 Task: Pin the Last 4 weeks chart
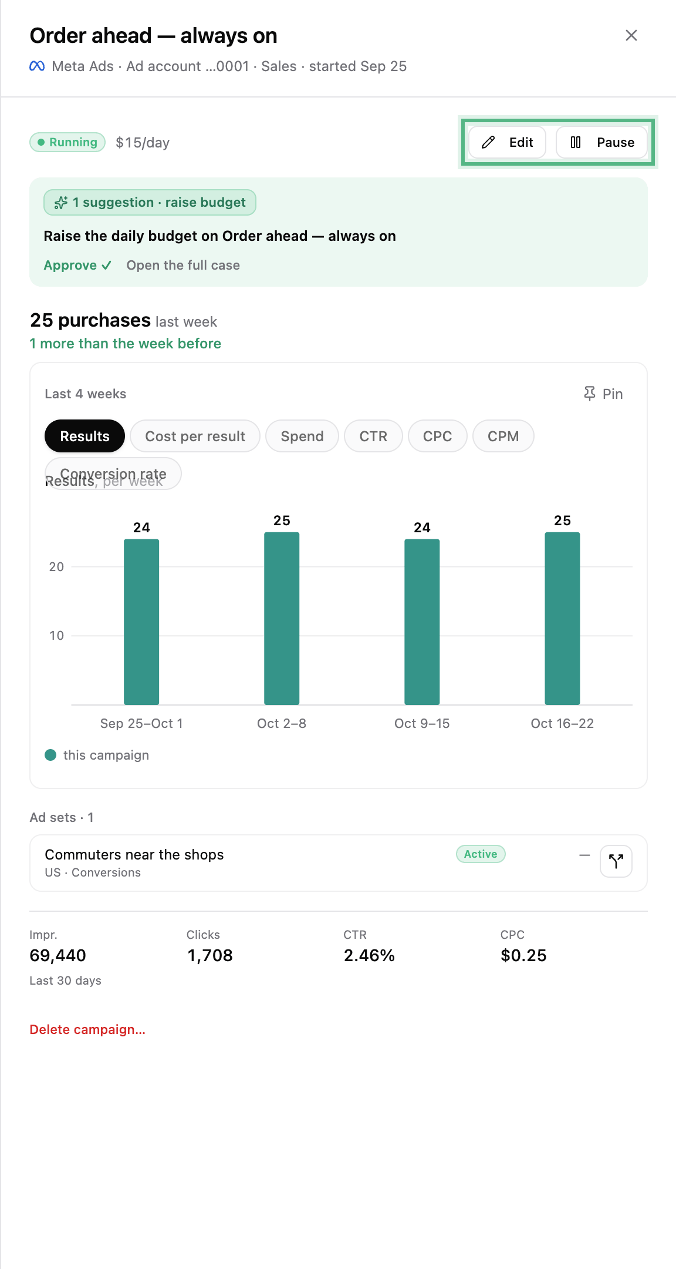[x=603, y=394]
